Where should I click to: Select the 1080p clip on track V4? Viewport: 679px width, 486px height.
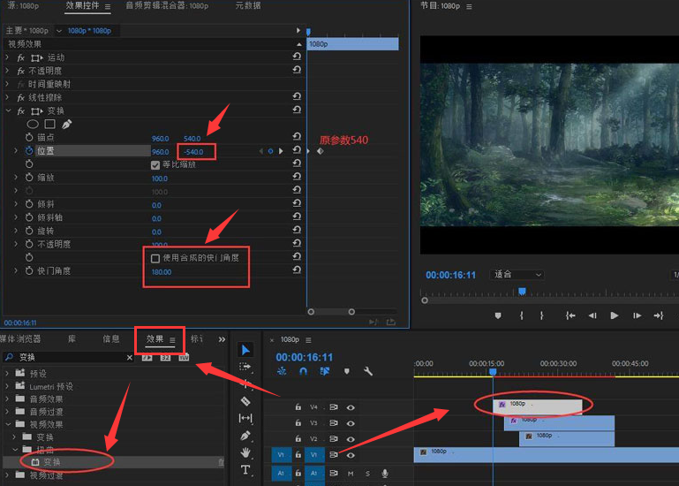pos(539,405)
